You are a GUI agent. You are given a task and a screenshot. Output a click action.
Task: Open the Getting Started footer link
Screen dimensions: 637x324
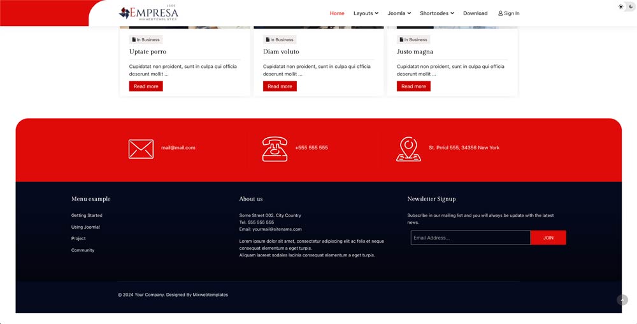[87, 215]
